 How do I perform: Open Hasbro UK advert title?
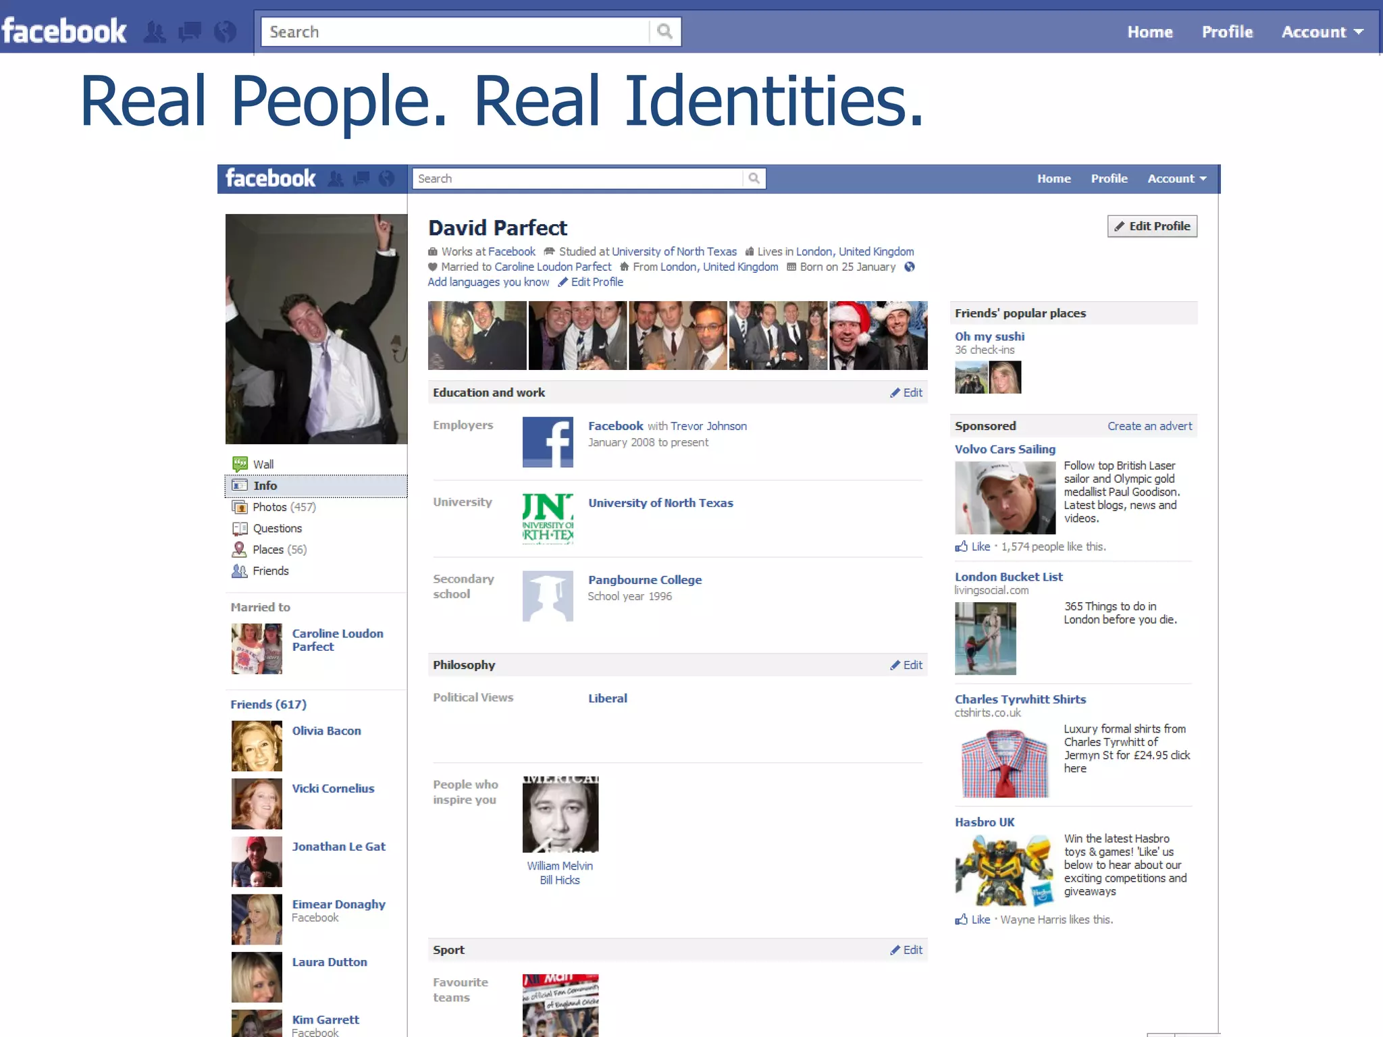click(x=985, y=822)
